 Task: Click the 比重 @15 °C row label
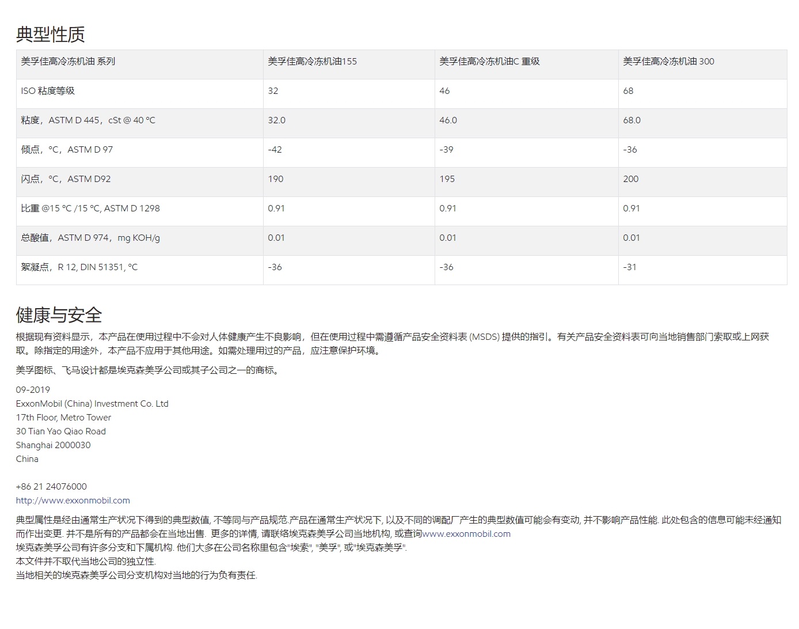click(90, 209)
